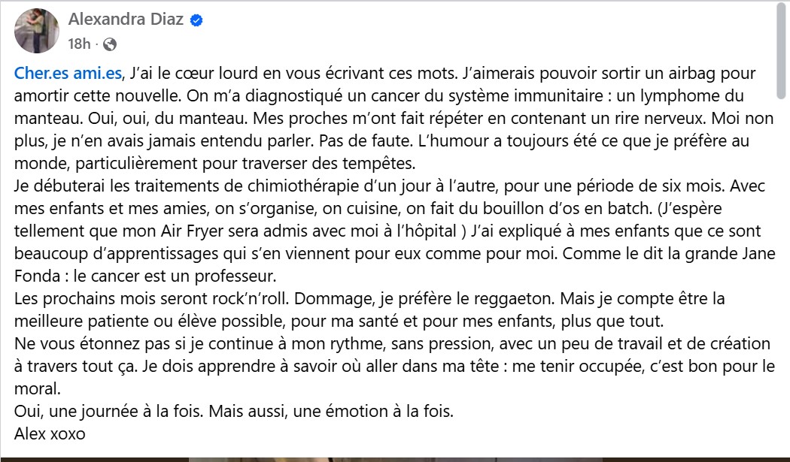Viewport: 790px width, 462px height.
Task: Click the scrollbar up arrow
Action: click(x=782, y=6)
